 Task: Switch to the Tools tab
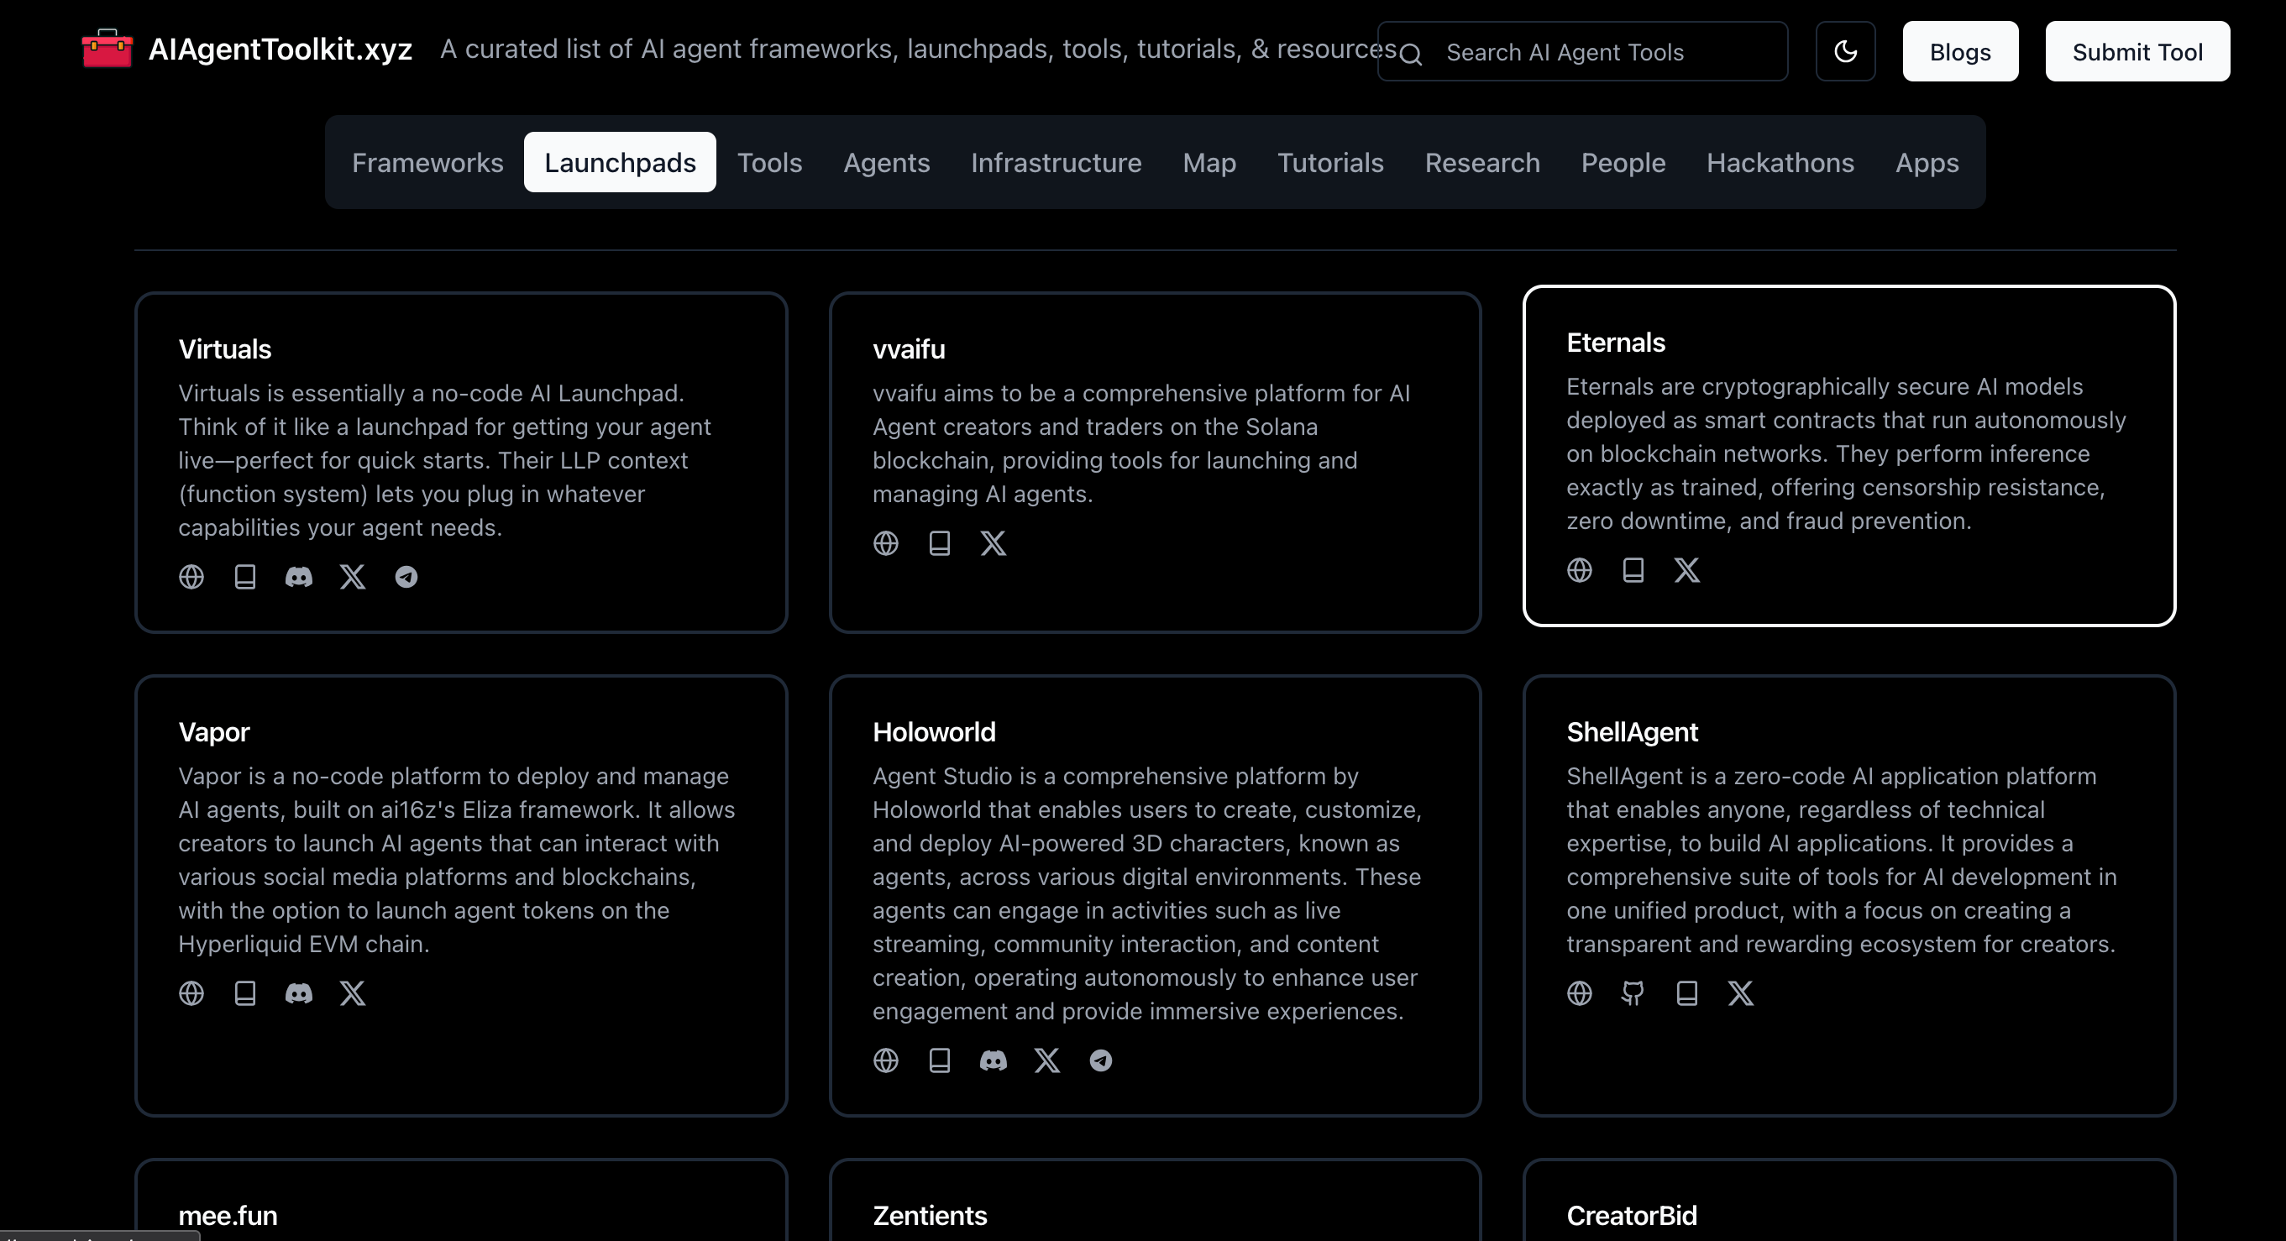point(769,162)
